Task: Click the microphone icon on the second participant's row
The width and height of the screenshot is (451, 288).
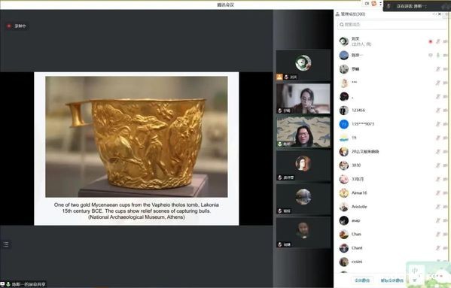Action: point(437,56)
